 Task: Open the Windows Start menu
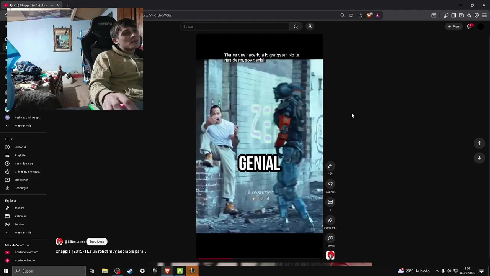tap(6, 271)
